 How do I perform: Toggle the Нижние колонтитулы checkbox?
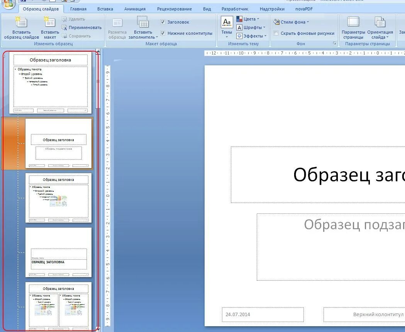163,33
